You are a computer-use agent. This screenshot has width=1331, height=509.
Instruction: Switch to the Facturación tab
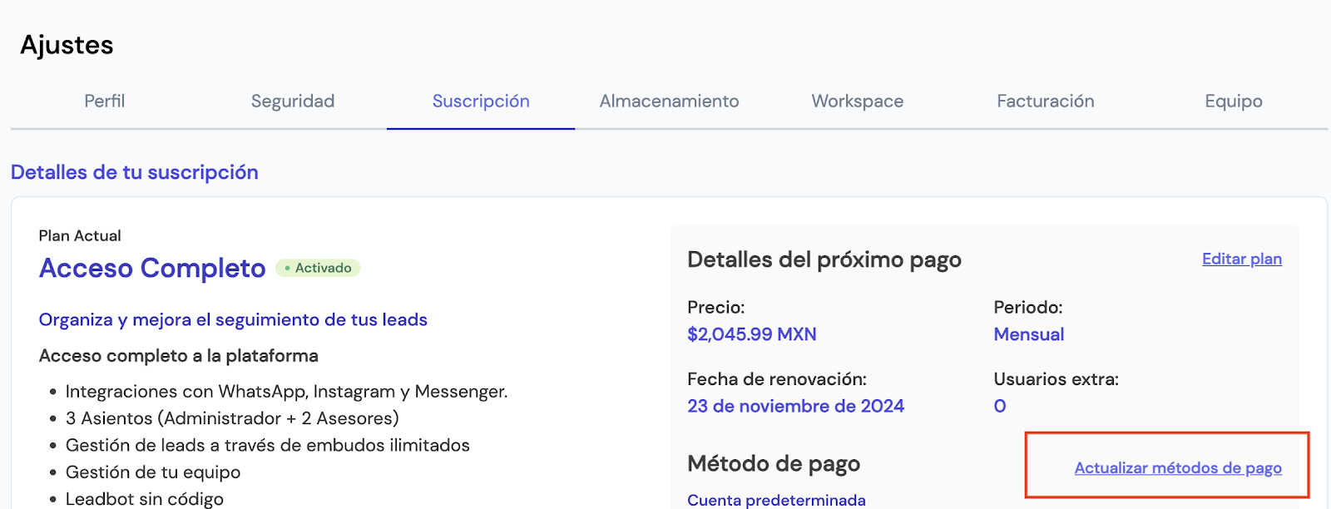click(x=1045, y=101)
